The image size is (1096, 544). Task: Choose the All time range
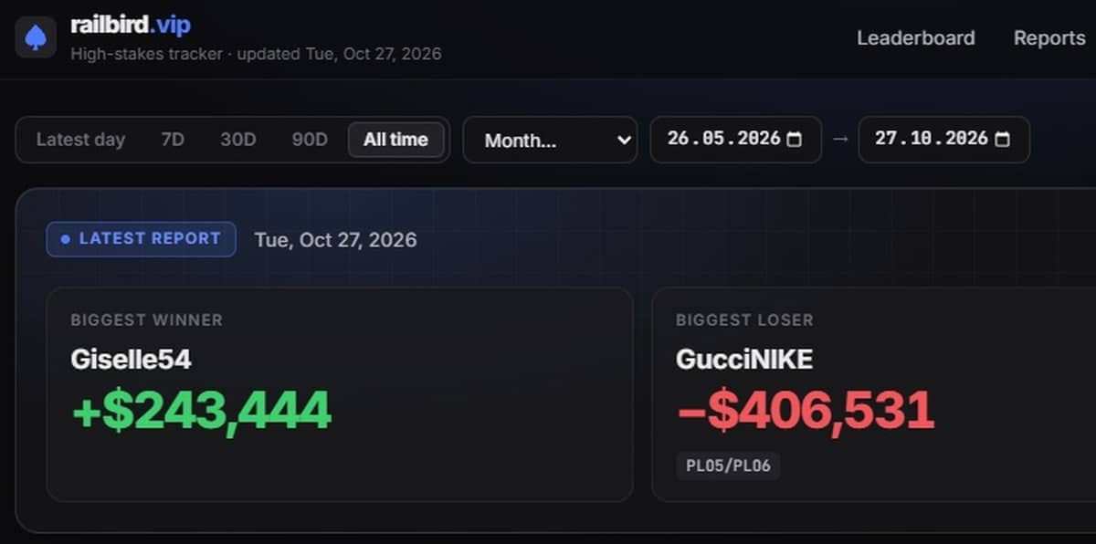(x=395, y=140)
